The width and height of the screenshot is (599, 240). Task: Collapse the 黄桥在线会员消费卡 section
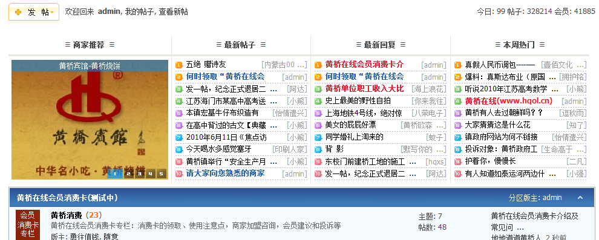580,198
